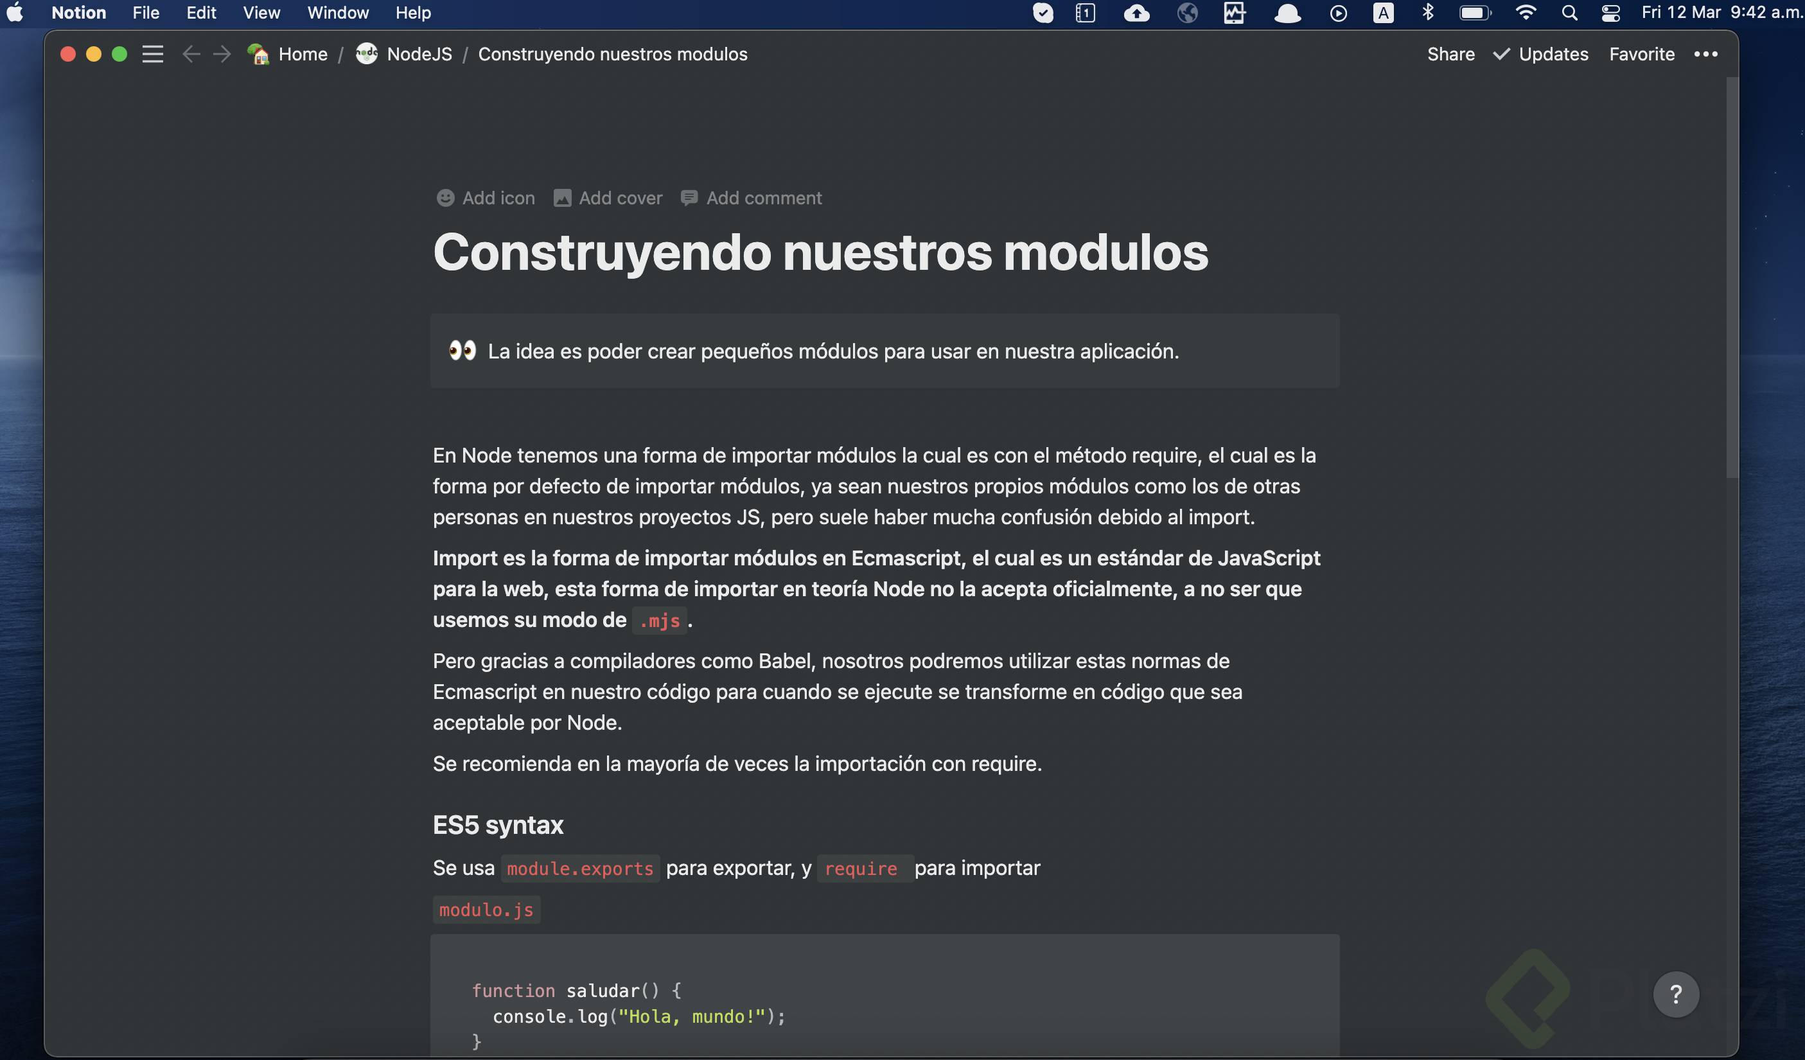1805x1060 pixels.
Task: Open the help question mark button
Action: pos(1675,994)
